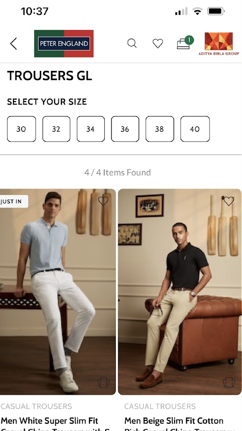Tap similar-items icon on white trousers image
The height and width of the screenshot is (431, 242).
coord(103,382)
